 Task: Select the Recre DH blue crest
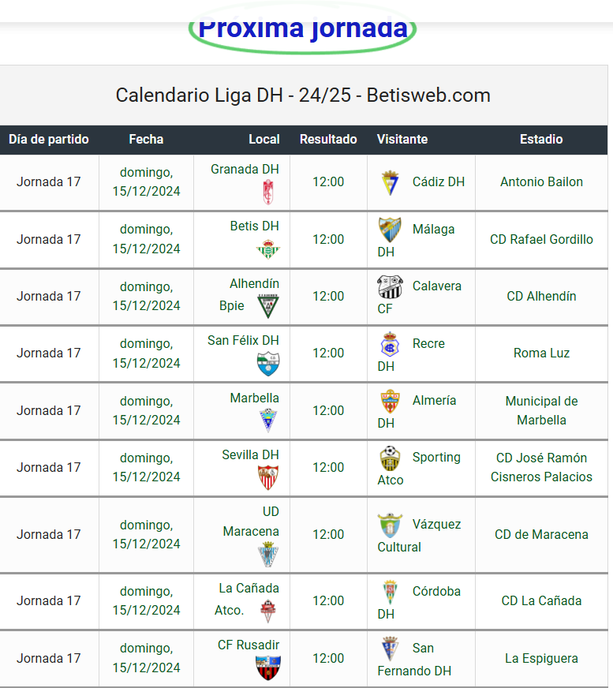pos(390,345)
